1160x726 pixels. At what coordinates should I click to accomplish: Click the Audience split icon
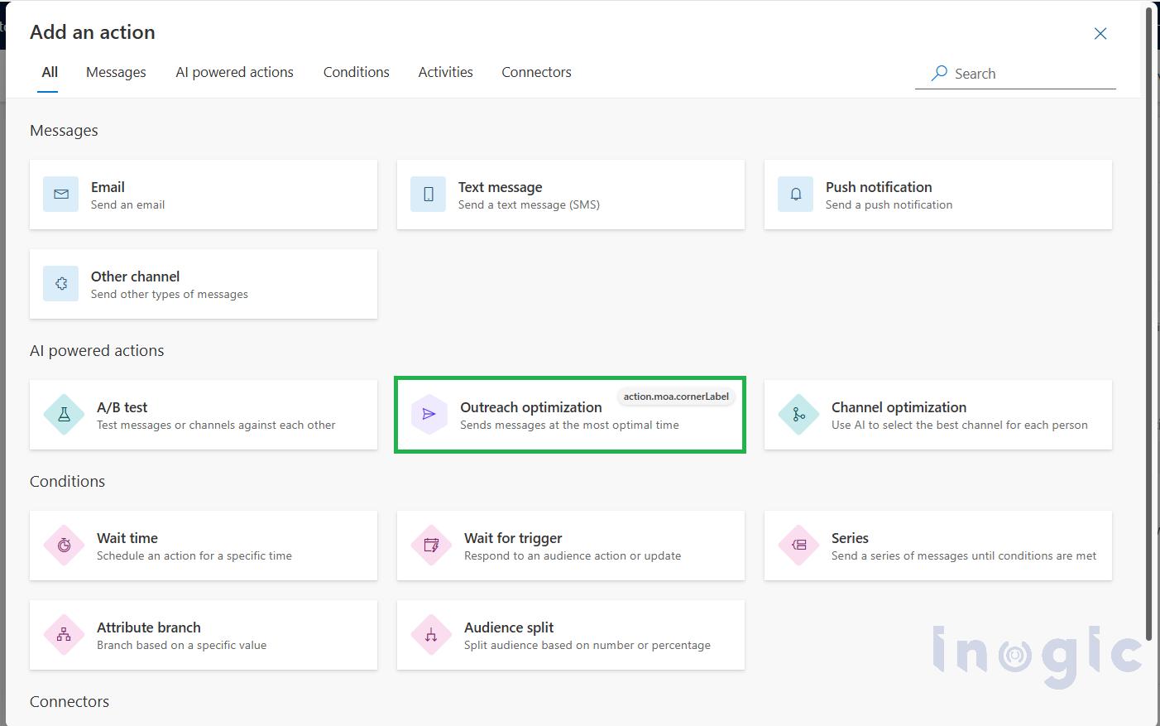[x=431, y=635]
